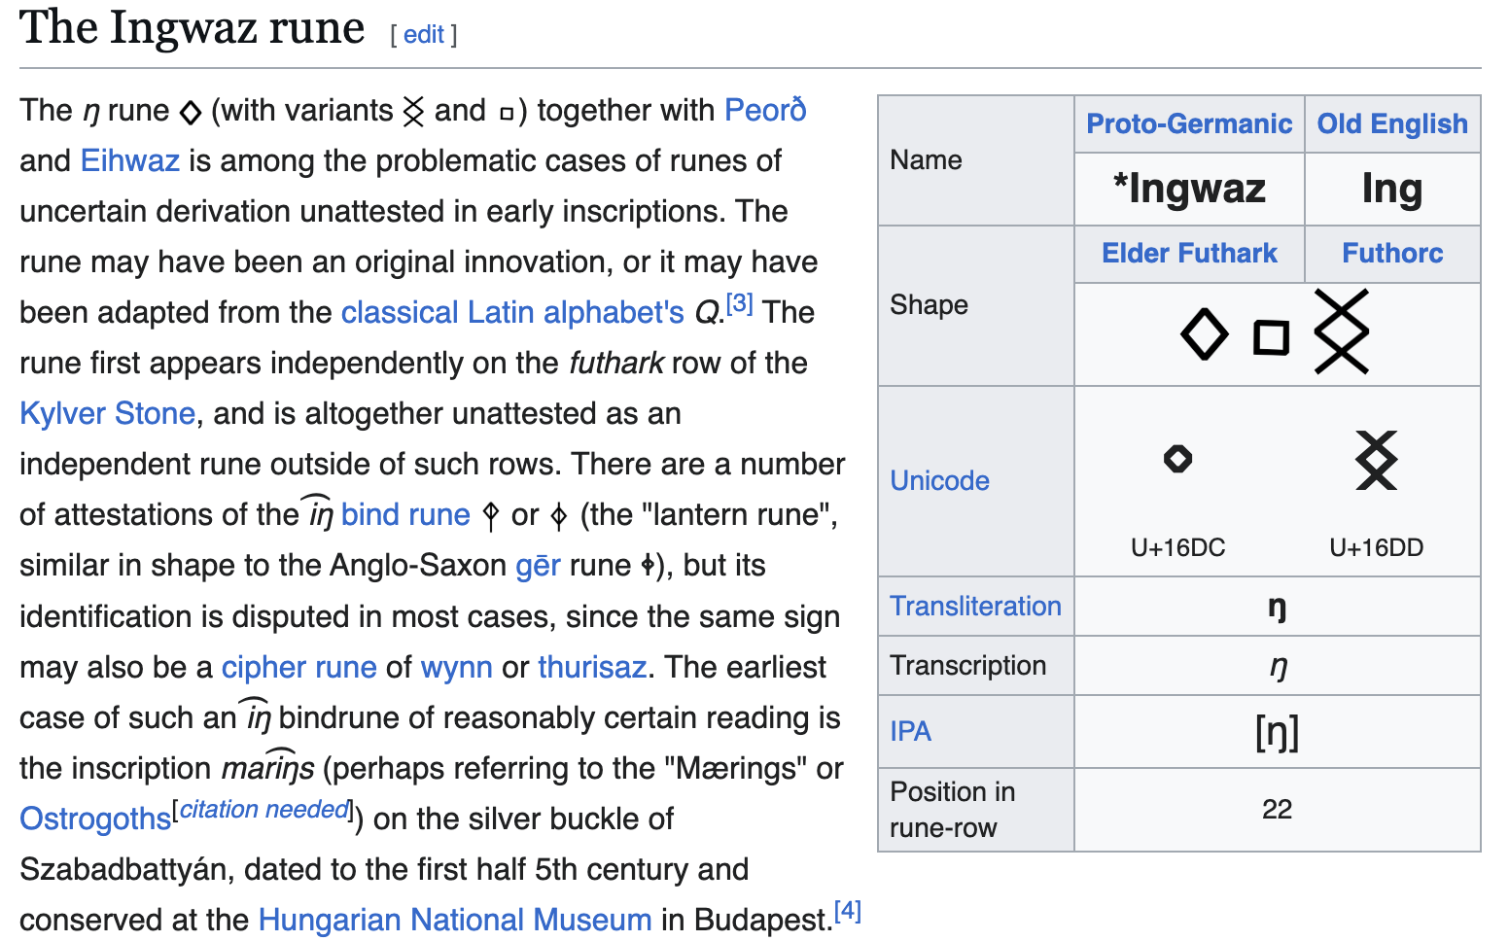
Task: Open the Proto-Germanic header link
Action: coord(1189,123)
